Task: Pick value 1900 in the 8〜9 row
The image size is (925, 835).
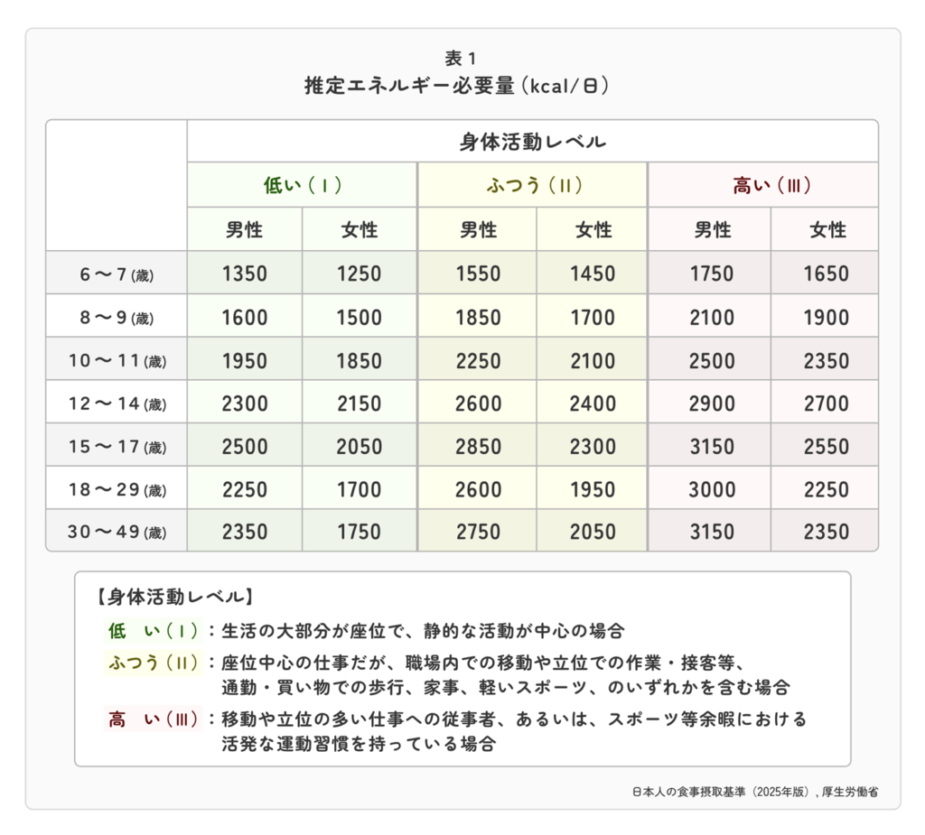Action: tap(827, 318)
